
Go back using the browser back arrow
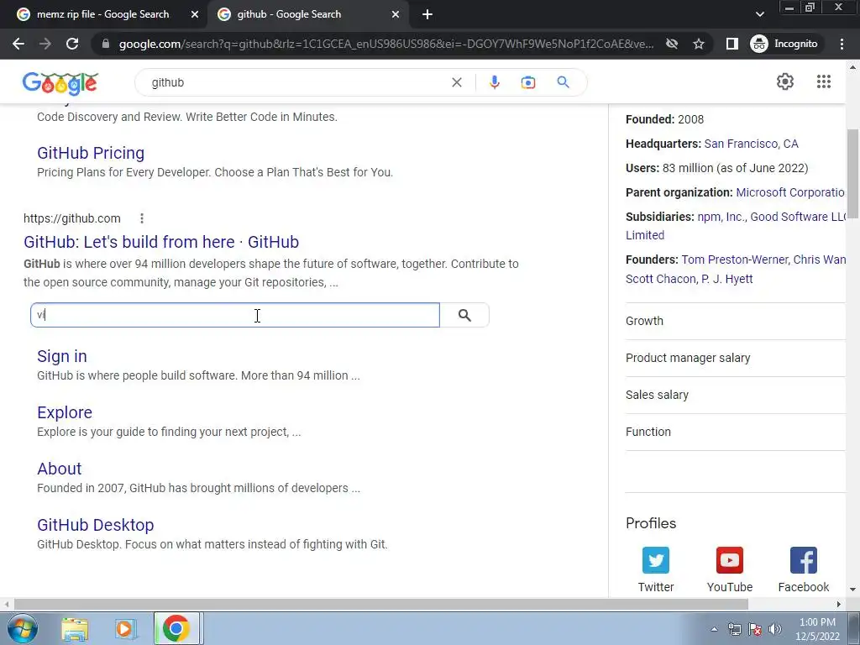18,44
